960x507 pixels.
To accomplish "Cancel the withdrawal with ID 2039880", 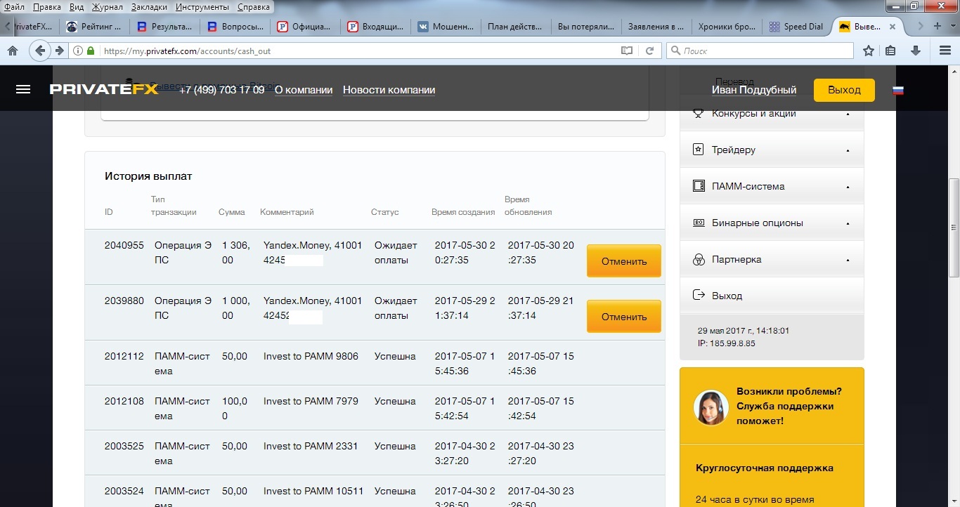I will coord(623,317).
